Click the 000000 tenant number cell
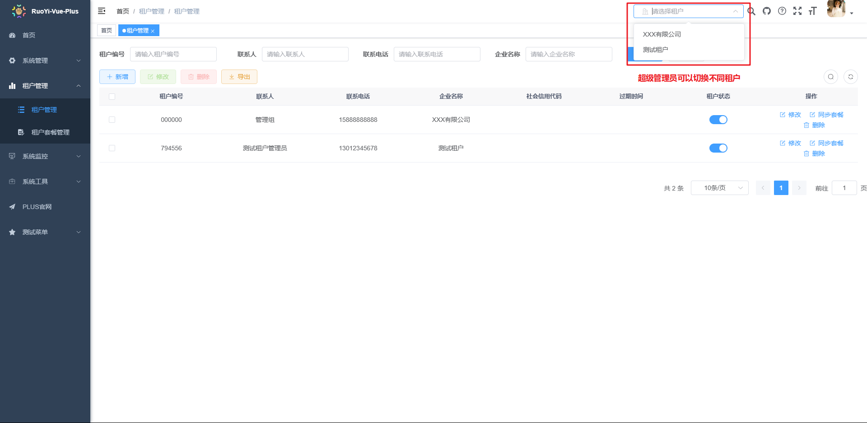This screenshot has width=867, height=423. click(x=171, y=120)
